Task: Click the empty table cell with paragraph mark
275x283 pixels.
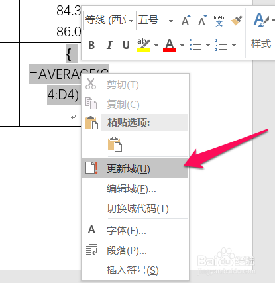Action: point(50,116)
